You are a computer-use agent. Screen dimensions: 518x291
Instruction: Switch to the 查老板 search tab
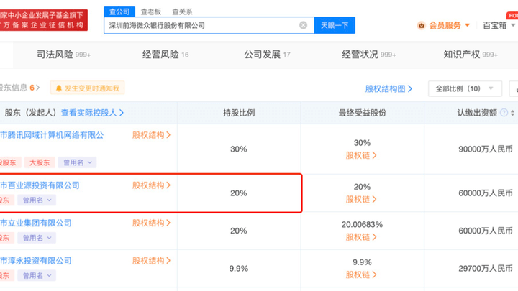pyautogui.click(x=151, y=12)
